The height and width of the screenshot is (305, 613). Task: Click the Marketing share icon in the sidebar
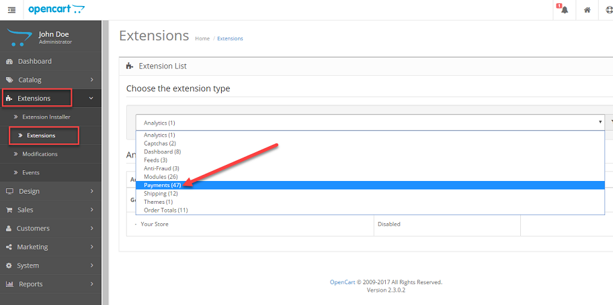click(9, 247)
